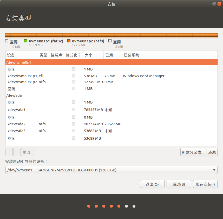The image size is (223, 219).
Task: Toggle format checkbox for 0 MB free space
Action: click(x=74, y=117)
